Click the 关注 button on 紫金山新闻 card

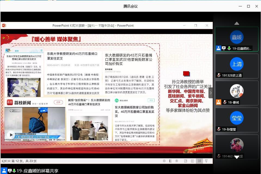(x=151, y=100)
